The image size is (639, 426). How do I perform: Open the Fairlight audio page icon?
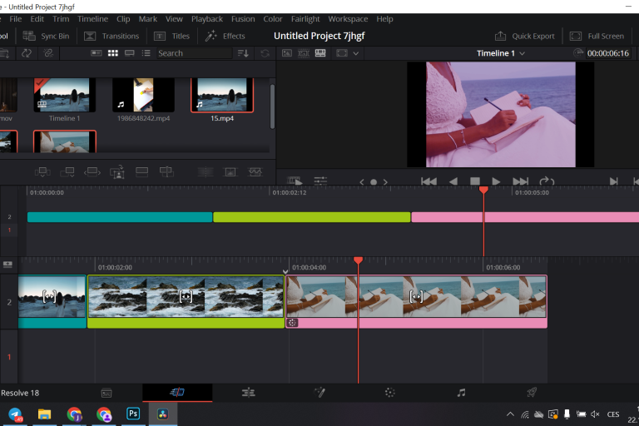[x=461, y=392]
